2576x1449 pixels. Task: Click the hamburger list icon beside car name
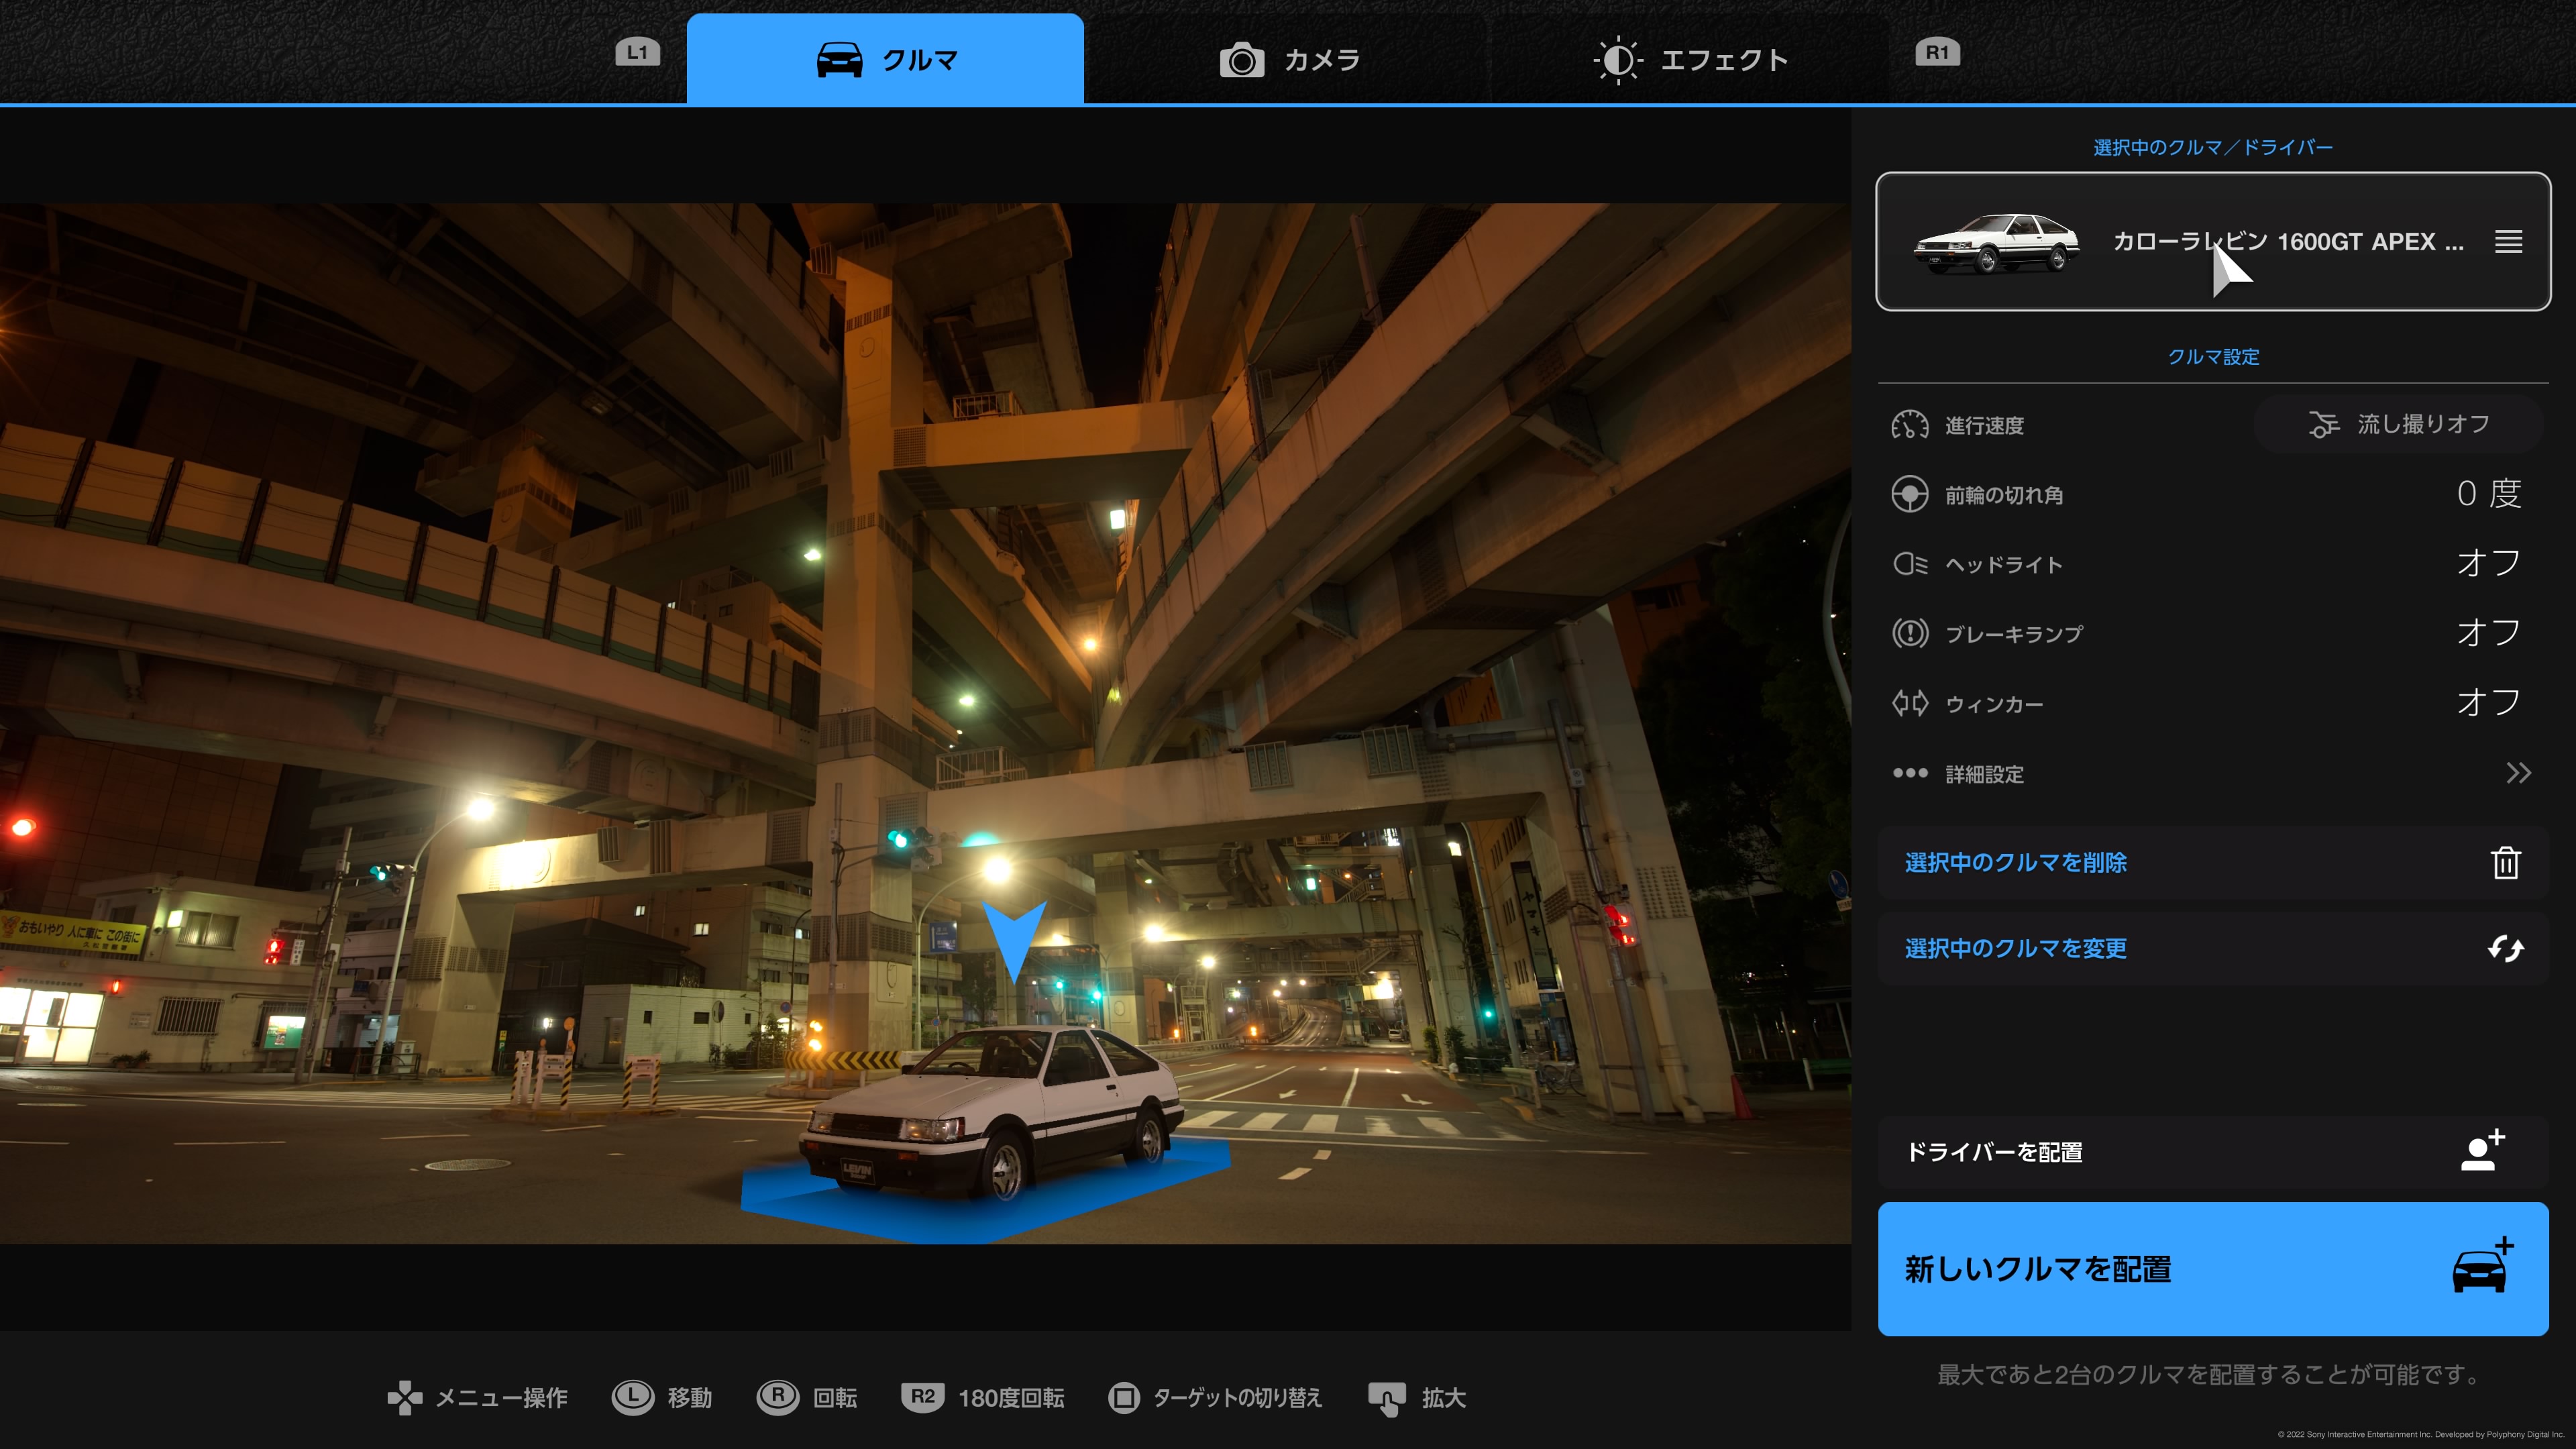pos(2508,242)
